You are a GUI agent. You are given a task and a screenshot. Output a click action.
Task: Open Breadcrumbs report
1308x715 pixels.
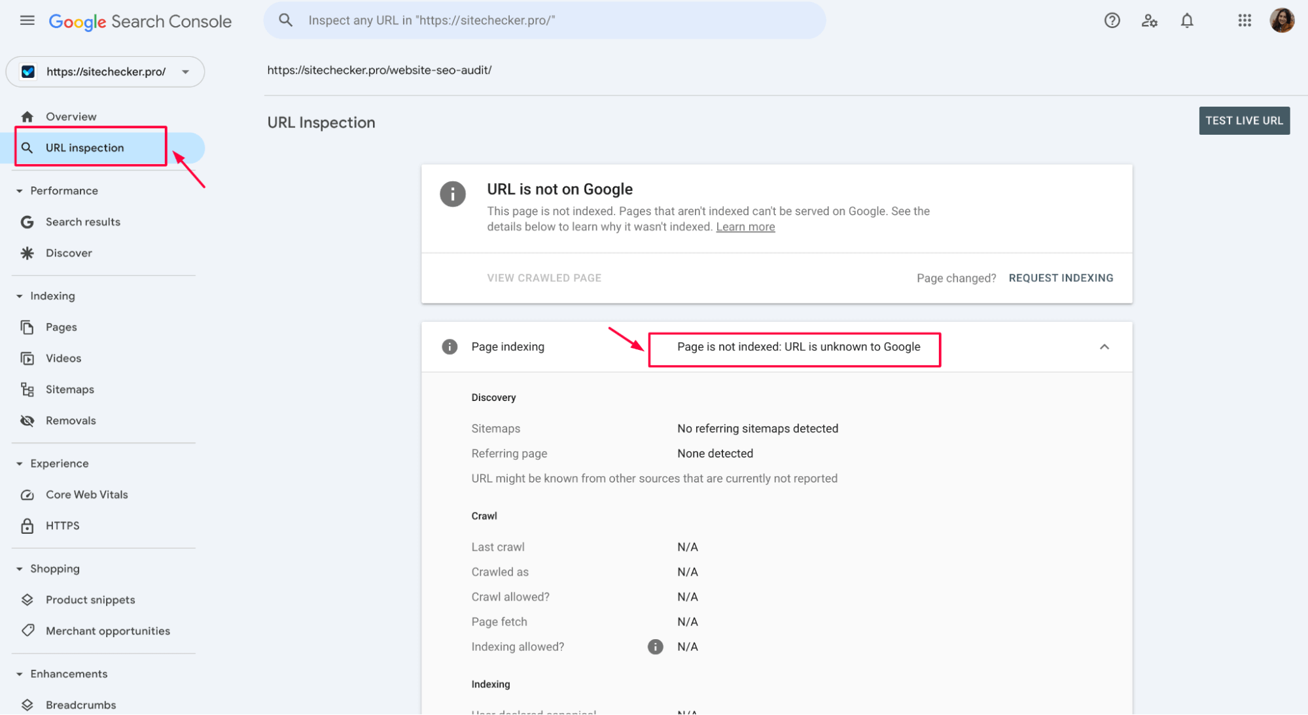tap(80, 705)
